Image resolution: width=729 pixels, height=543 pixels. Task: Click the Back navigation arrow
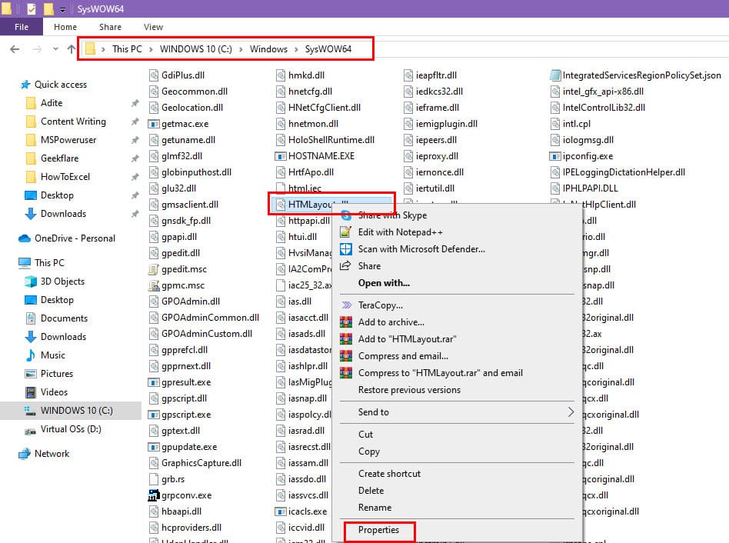click(15, 48)
